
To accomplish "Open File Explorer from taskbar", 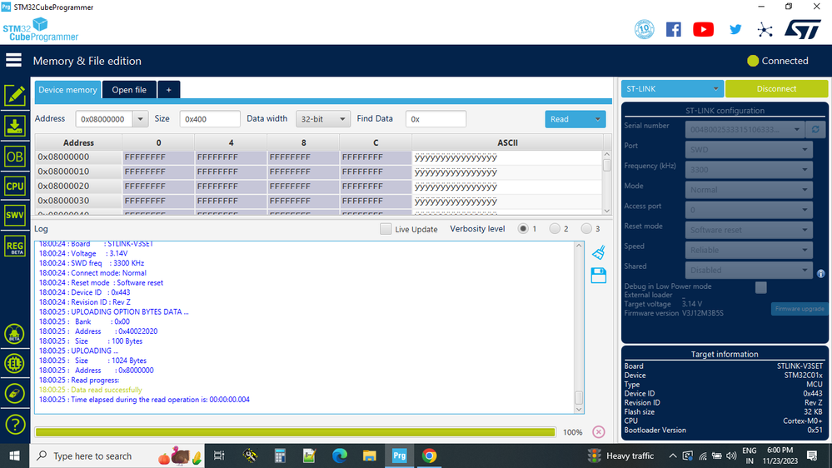I will [369, 456].
